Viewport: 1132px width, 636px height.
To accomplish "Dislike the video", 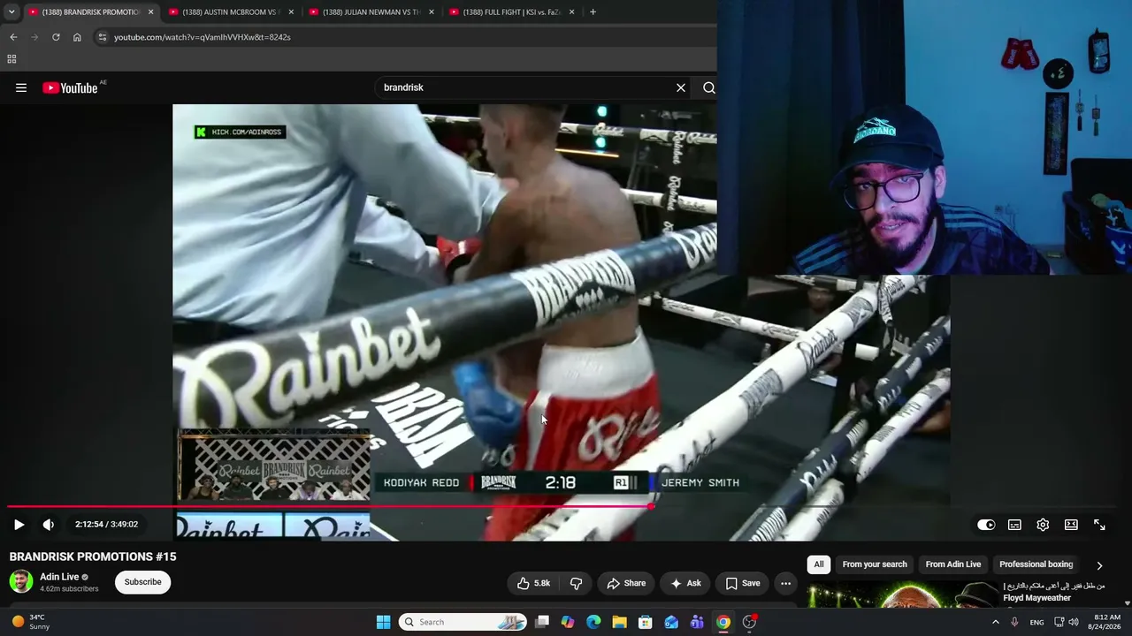I will click(x=577, y=583).
